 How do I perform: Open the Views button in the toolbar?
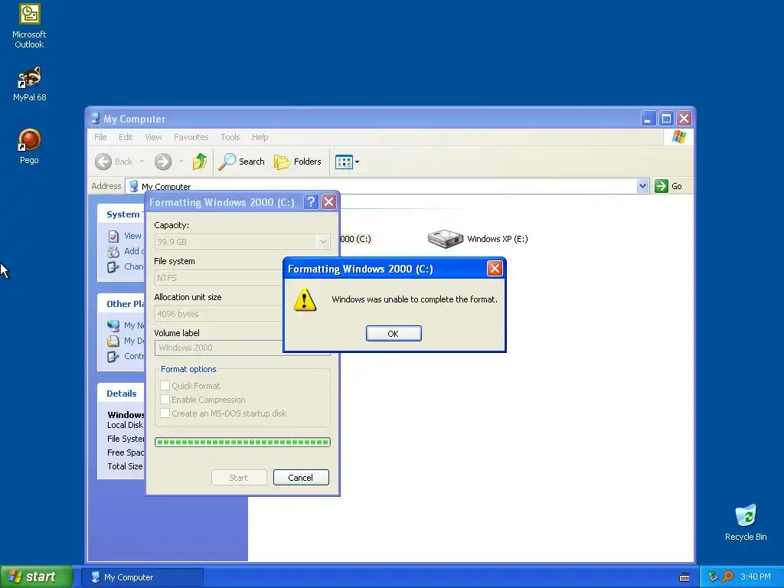click(347, 162)
